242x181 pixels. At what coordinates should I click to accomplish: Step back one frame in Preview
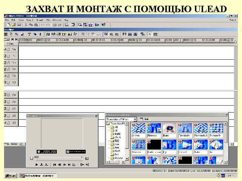click(59, 165)
